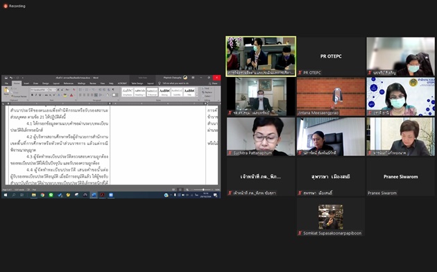Click Find in Editing group
Viewport: 437px width, 272px height.
(206, 88)
